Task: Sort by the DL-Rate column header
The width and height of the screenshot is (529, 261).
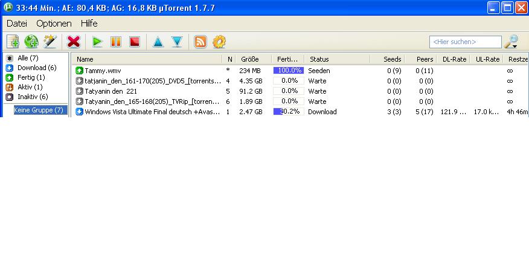Action: pyautogui.click(x=454, y=59)
